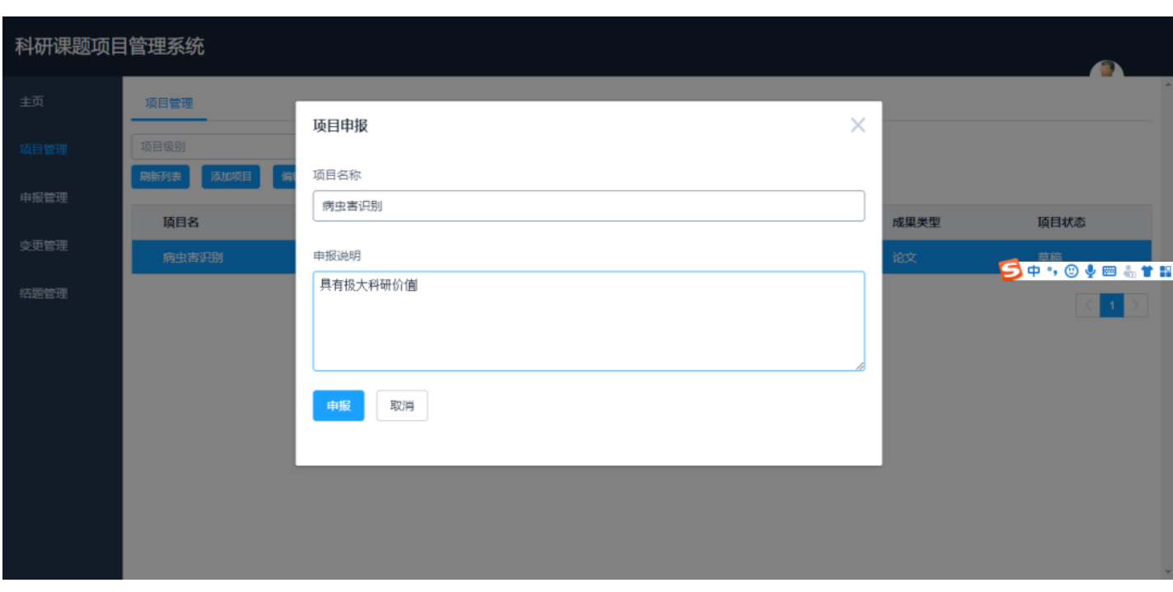
Task: Go to the next page with the right chevron
Action: [1136, 305]
